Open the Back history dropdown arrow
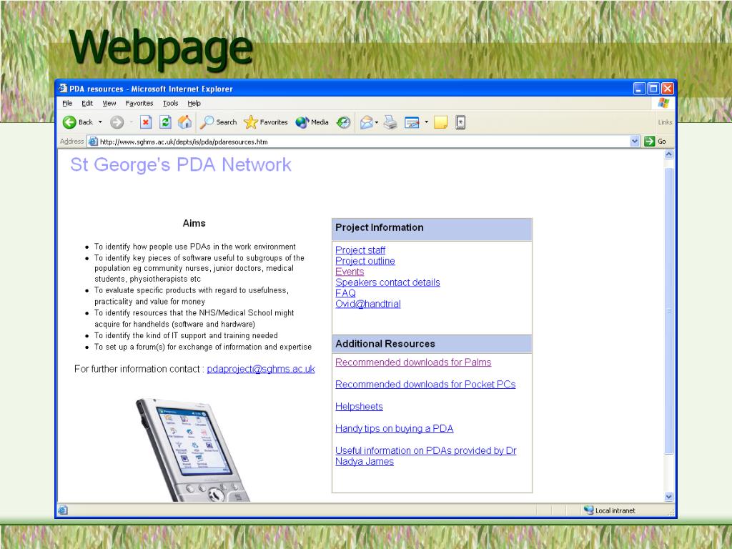 (x=100, y=122)
